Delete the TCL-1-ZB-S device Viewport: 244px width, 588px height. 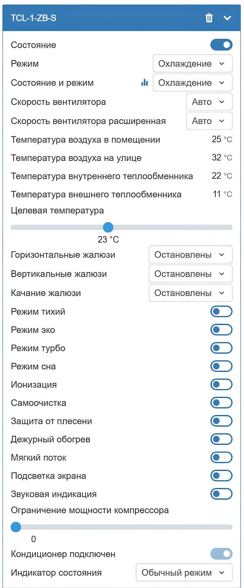(209, 18)
